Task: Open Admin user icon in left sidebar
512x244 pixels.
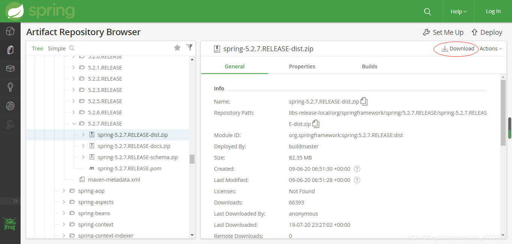Action: point(10,125)
